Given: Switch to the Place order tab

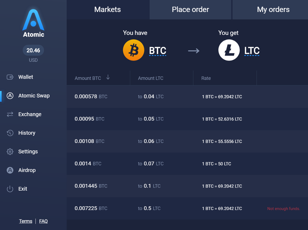Looking at the screenshot, I should pyautogui.click(x=190, y=10).
